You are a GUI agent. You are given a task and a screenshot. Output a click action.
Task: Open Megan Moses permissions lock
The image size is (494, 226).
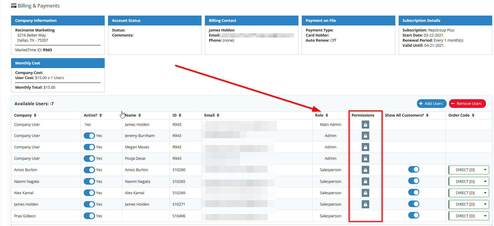click(365, 147)
